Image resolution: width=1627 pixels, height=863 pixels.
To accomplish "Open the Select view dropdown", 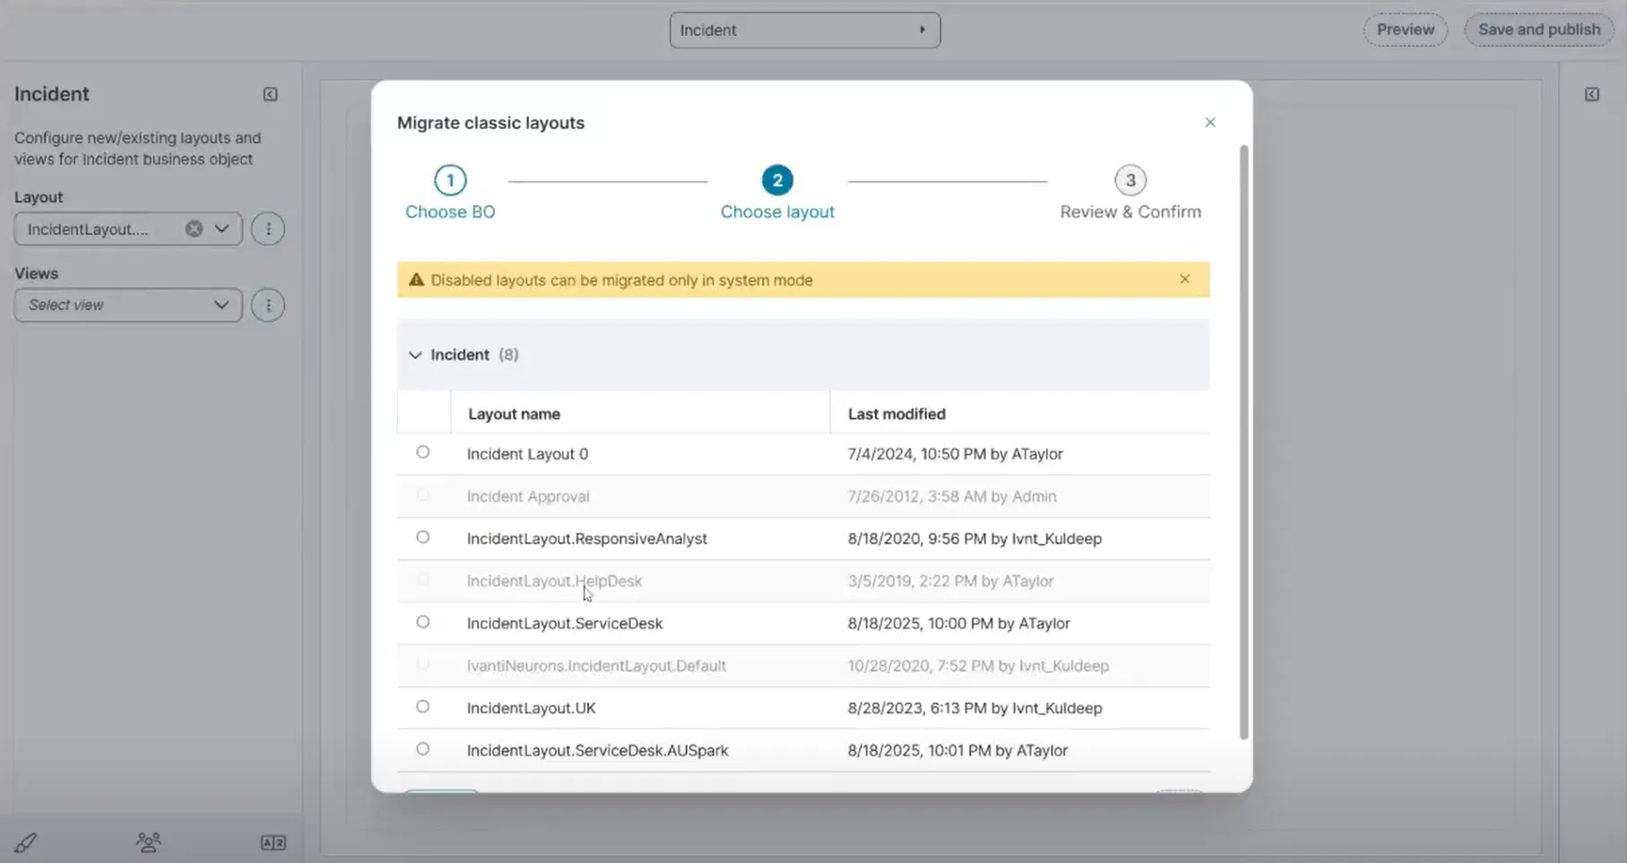I will pyautogui.click(x=128, y=305).
